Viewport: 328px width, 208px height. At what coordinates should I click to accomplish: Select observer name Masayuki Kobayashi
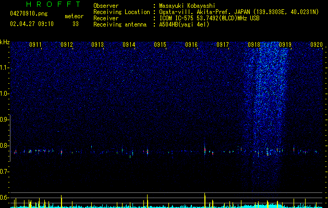187,6
